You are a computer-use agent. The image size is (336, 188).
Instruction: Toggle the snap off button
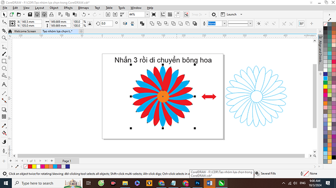(186, 15)
